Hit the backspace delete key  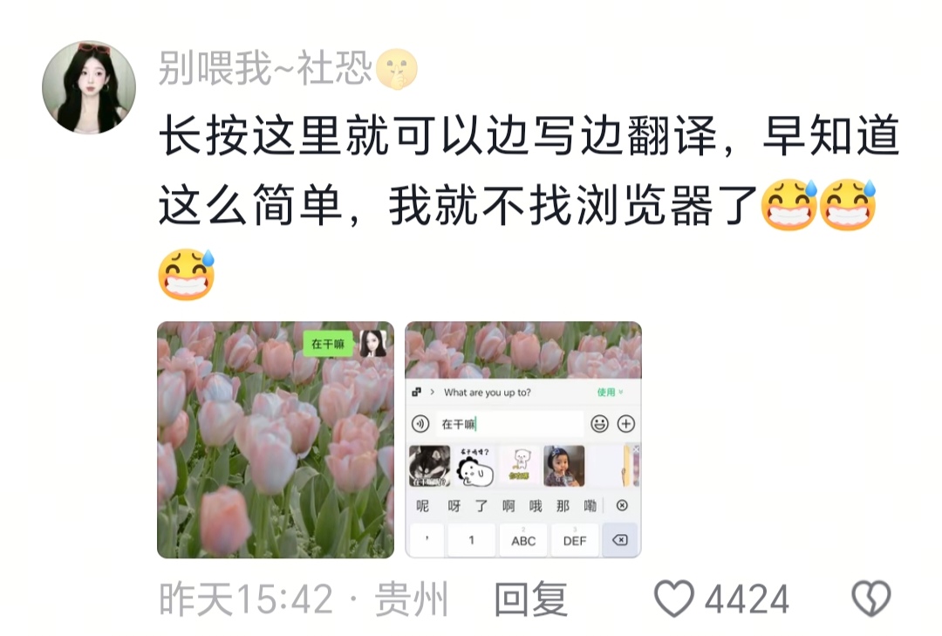620,540
